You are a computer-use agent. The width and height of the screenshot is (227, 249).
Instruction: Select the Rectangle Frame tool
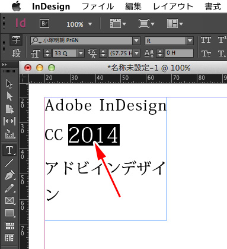tap(9, 200)
